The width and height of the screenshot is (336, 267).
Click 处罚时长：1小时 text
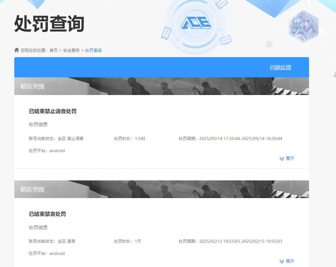[x=130, y=138]
